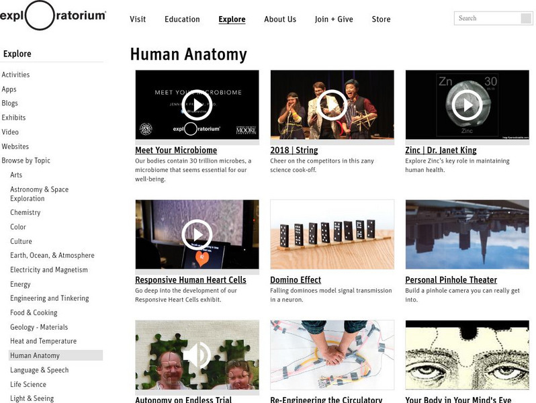Click Browse by Topic in sidebar
The image size is (536, 403).
(x=26, y=161)
